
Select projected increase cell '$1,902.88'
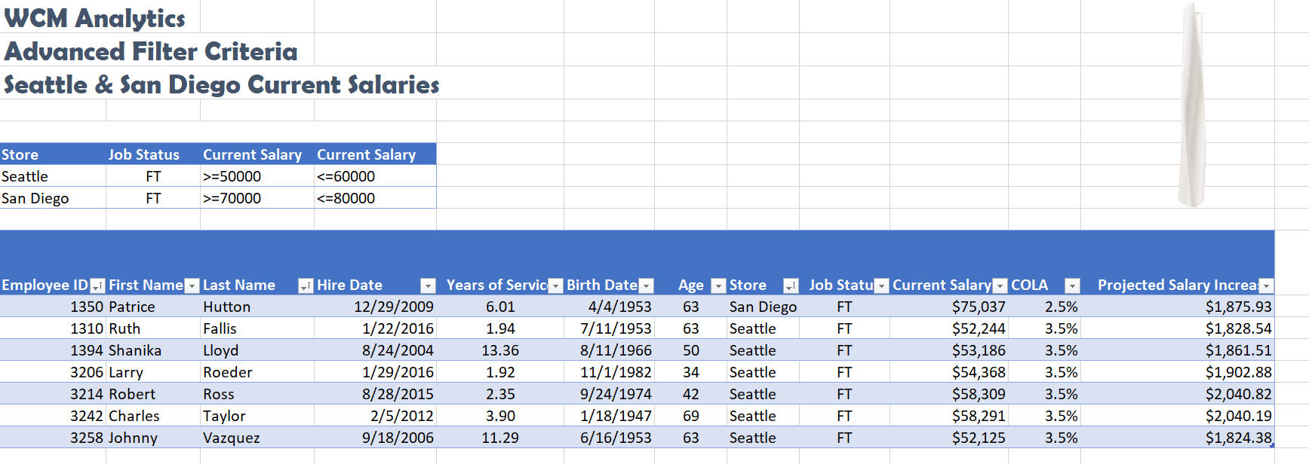tap(1178, 372)
